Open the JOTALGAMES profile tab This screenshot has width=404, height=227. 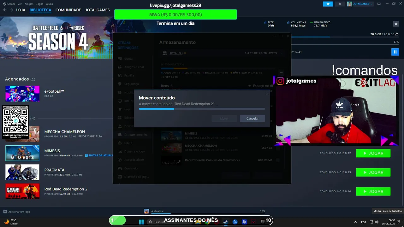tap(98, 10)
